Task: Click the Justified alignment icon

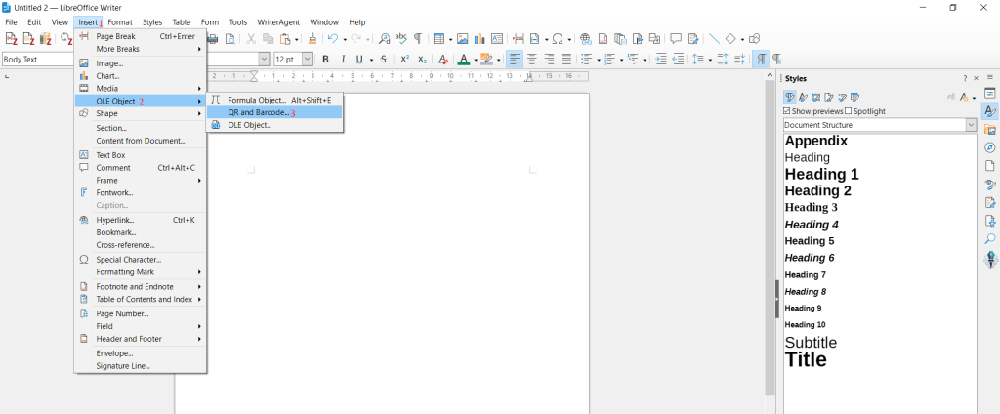Action: [565, 59]
